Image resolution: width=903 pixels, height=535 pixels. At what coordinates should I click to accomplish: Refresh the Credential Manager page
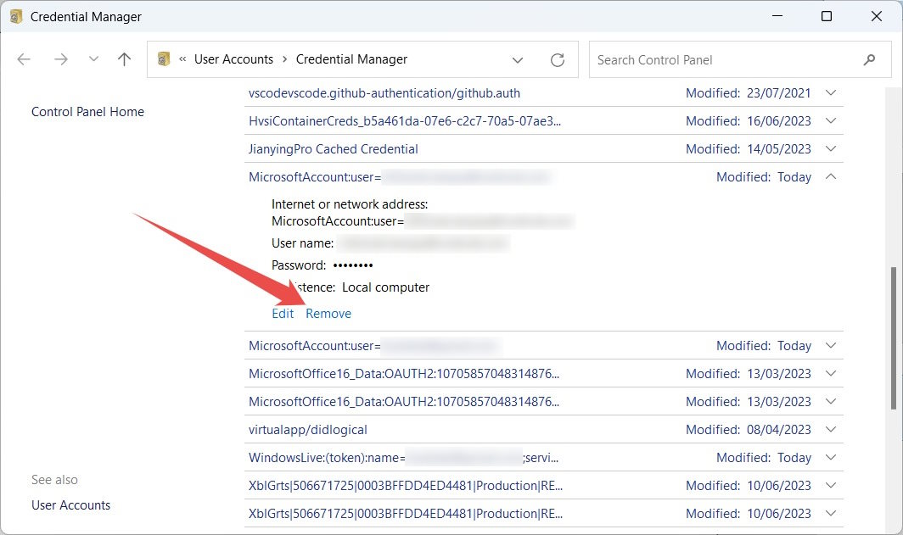click(x=558, y=59)
